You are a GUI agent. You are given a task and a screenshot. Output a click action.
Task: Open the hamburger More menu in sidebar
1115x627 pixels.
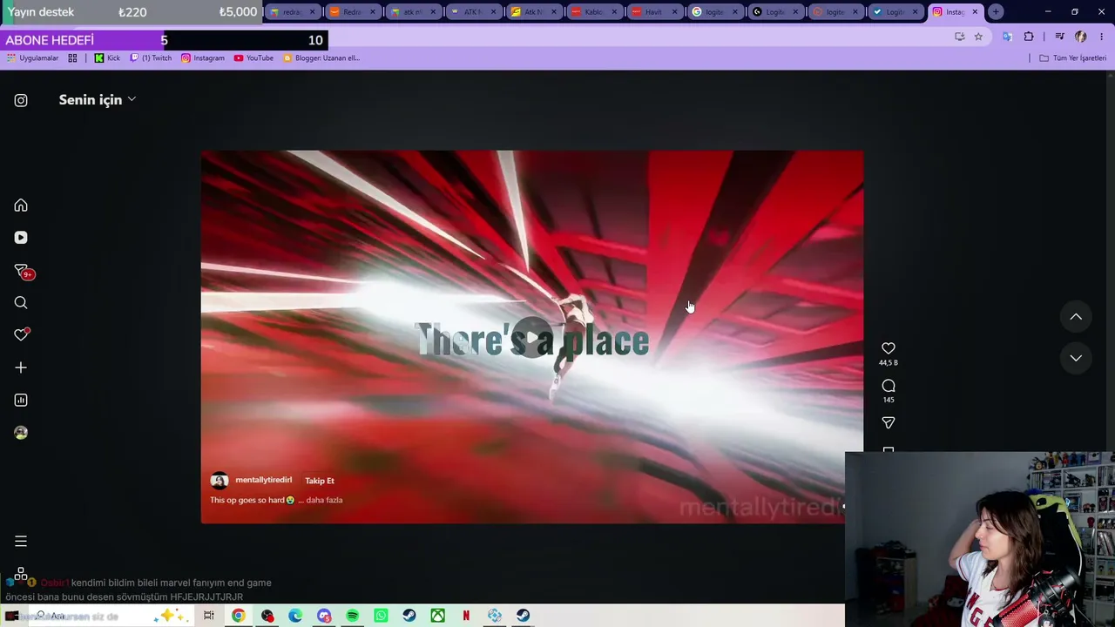21,542
